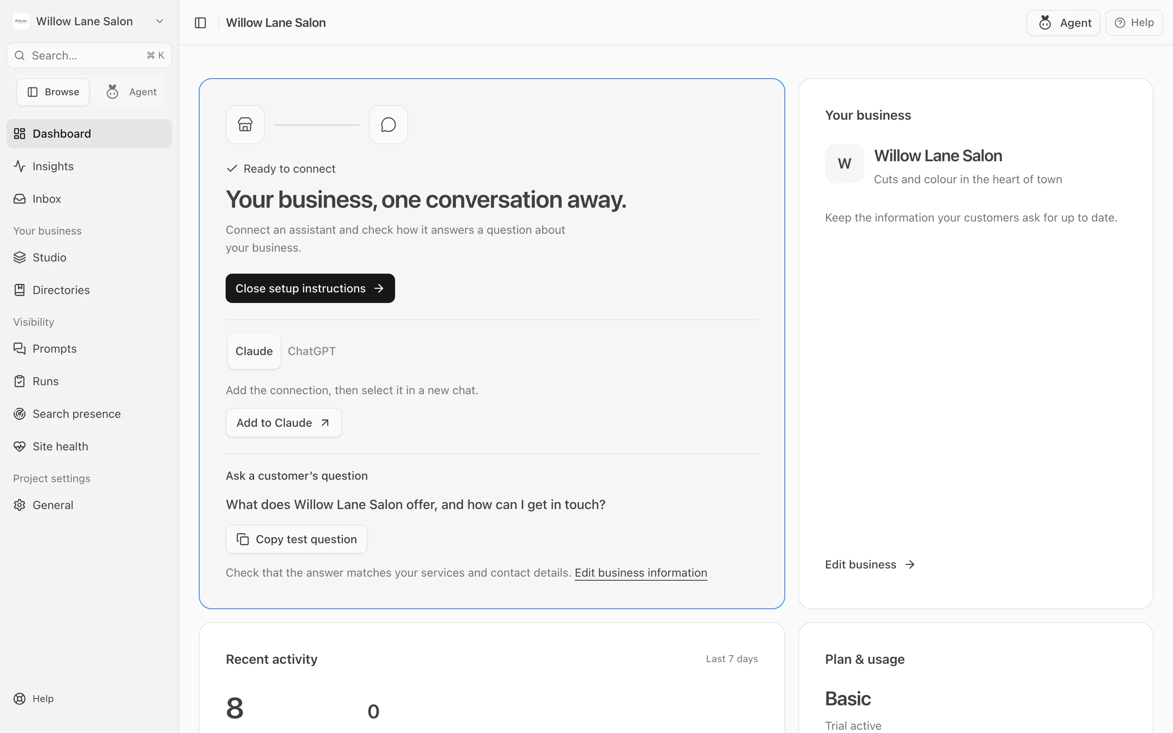Click the W business avatar

[844, 163]
